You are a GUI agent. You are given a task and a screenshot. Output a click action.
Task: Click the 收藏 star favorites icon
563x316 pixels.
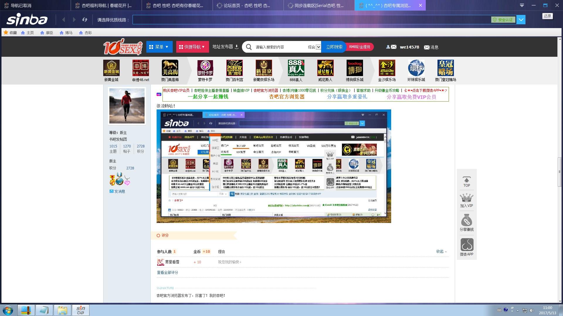[x=6, y=32]
